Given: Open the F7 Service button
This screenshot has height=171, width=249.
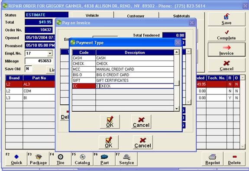Looking at the screenshot, I should [126, 159].
